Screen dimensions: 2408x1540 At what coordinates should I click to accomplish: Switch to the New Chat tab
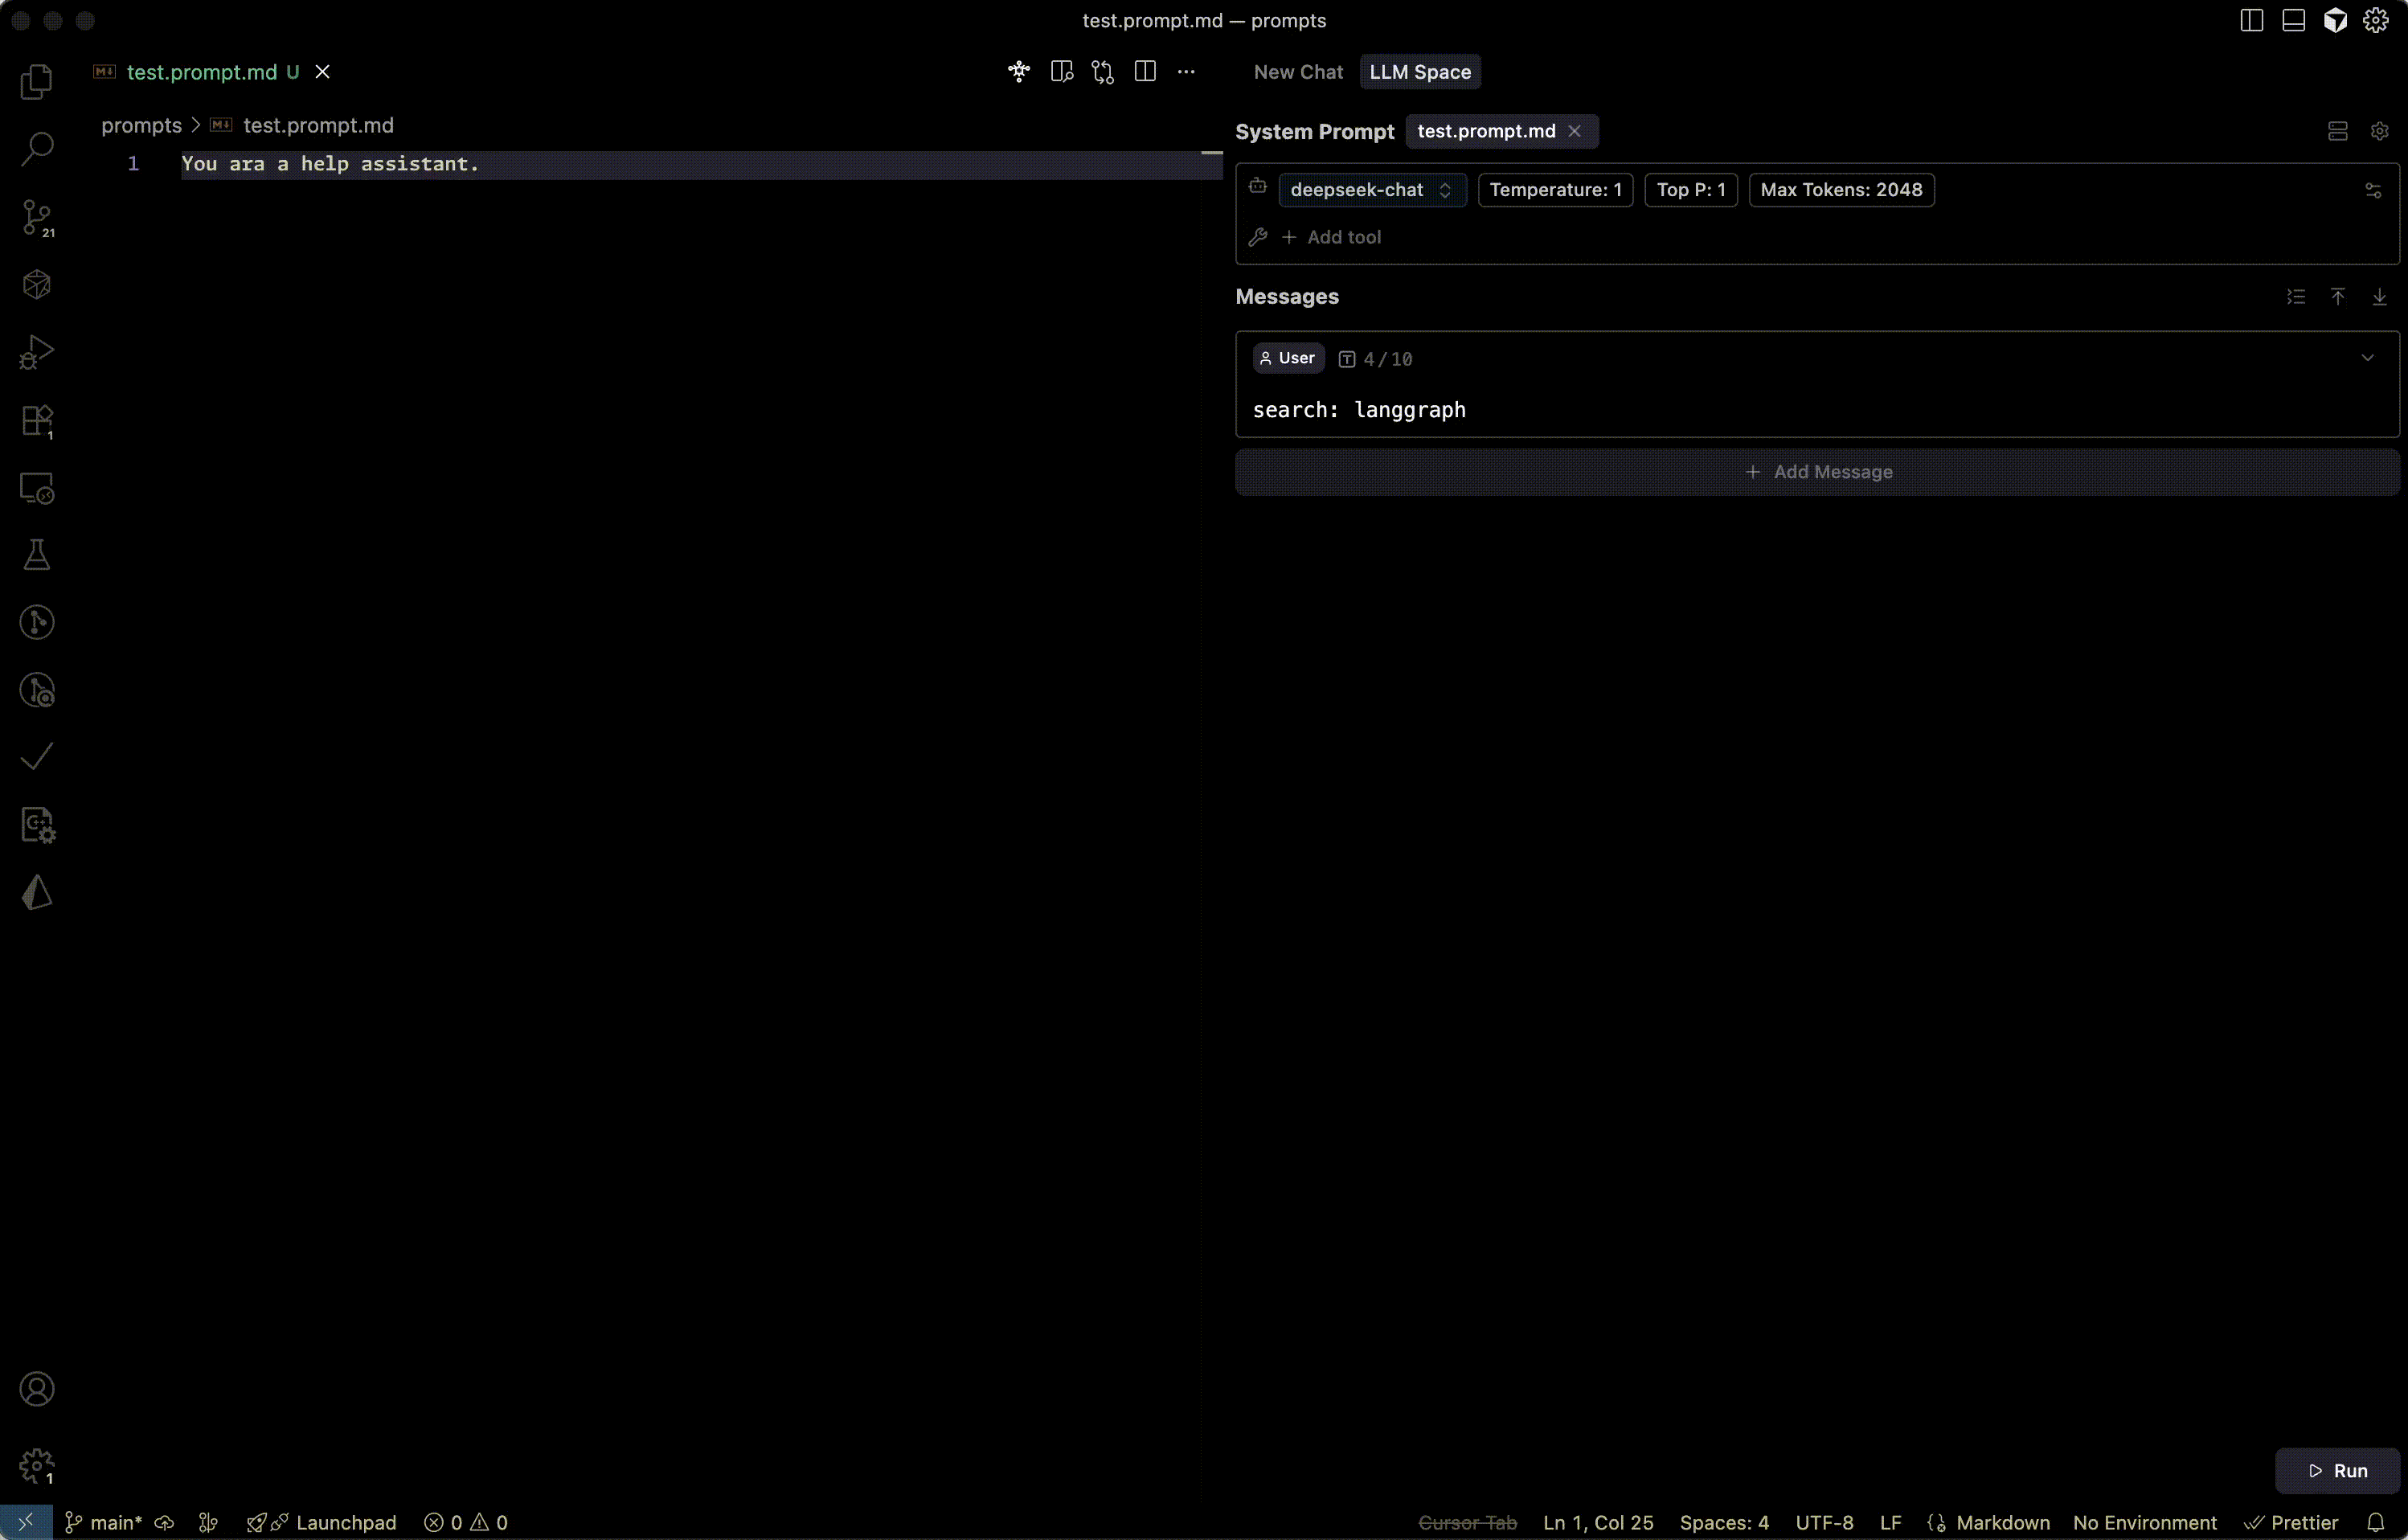click(x=1298, y=72)
